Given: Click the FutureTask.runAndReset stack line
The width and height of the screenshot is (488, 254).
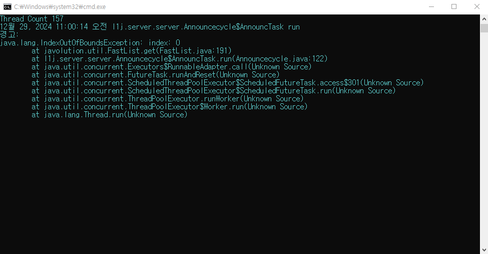Looking at the screenshot, I should [x=156, y=75].
